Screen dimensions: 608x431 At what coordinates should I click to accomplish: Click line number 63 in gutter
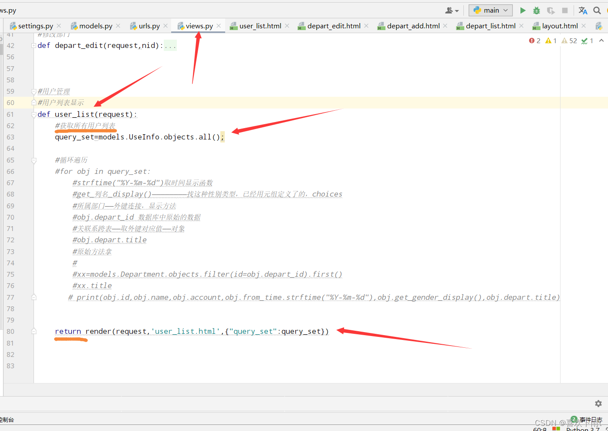pyautogui.click(x=10, y=137)
